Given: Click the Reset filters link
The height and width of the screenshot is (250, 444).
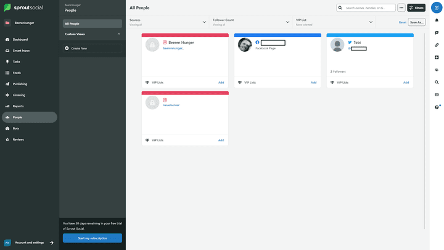Looking at the screenshot, I should point(402,22).
